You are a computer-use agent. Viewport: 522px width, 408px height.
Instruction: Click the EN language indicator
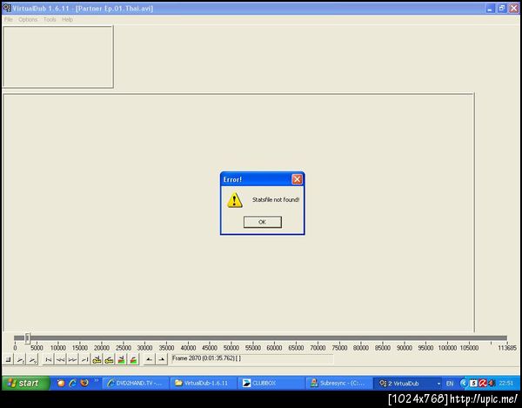coord(450,384)
